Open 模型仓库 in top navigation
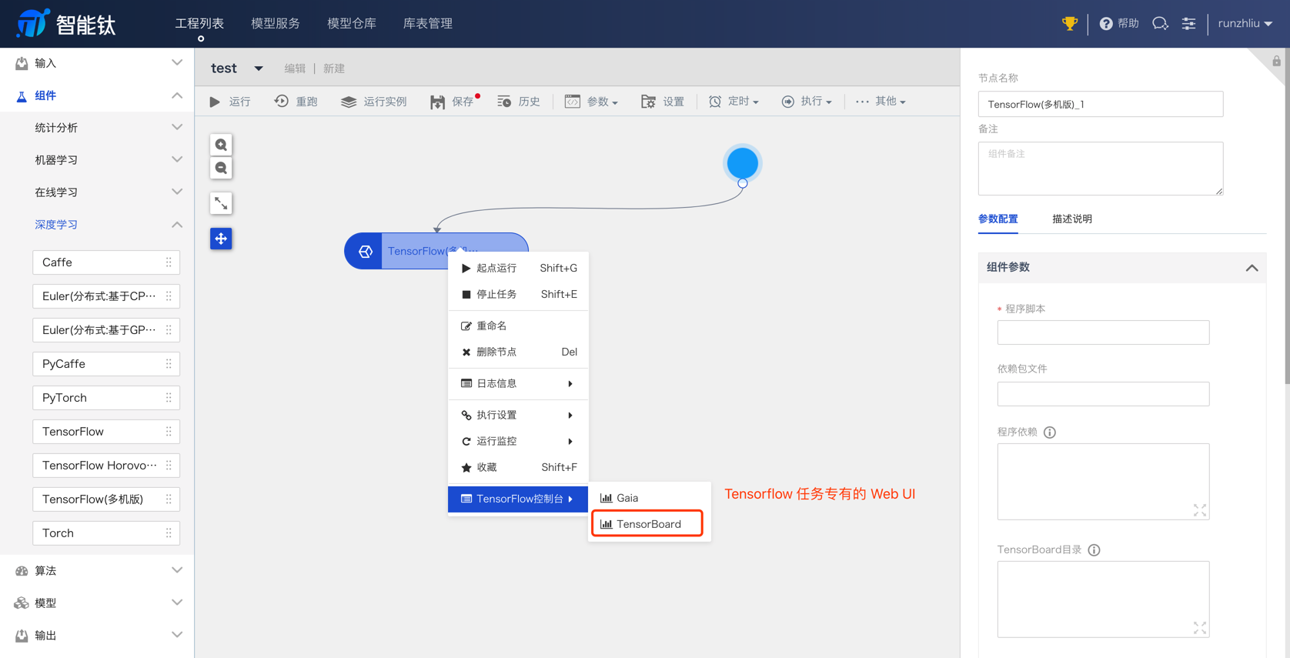This screenshot has height=658, width=1290. click(x=351, y=24)
